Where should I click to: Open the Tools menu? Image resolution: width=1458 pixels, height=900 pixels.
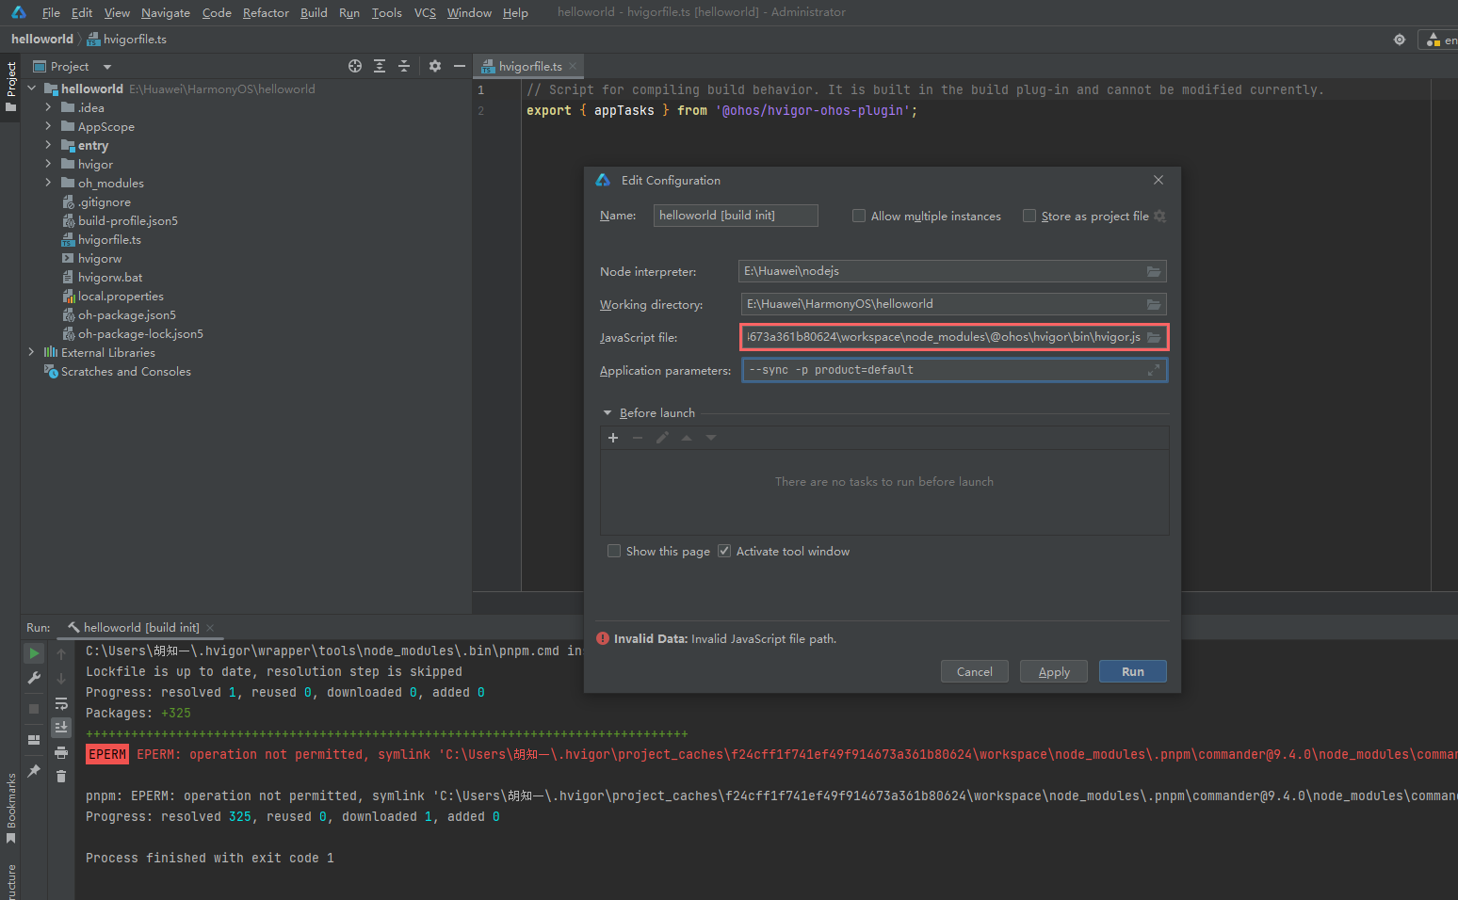tap(386, 12)
